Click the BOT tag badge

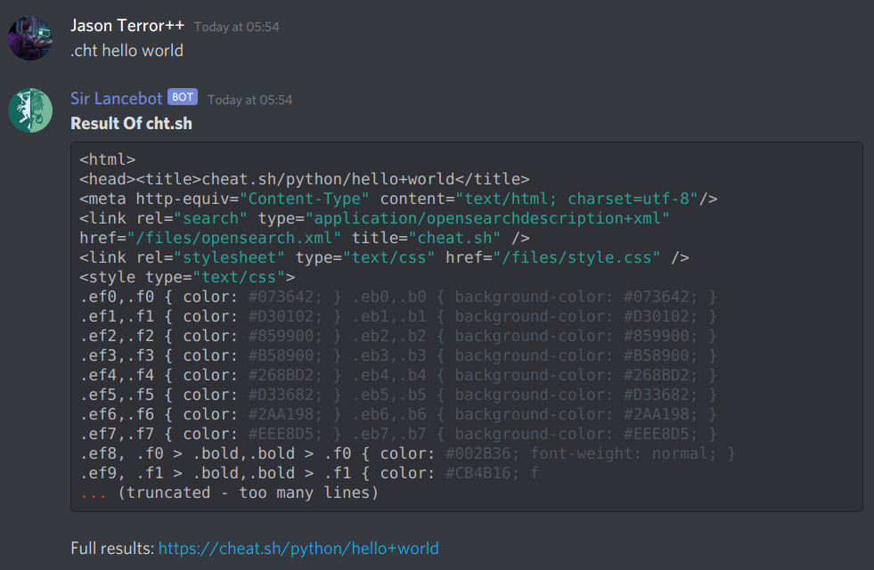[x=183, y=97]
